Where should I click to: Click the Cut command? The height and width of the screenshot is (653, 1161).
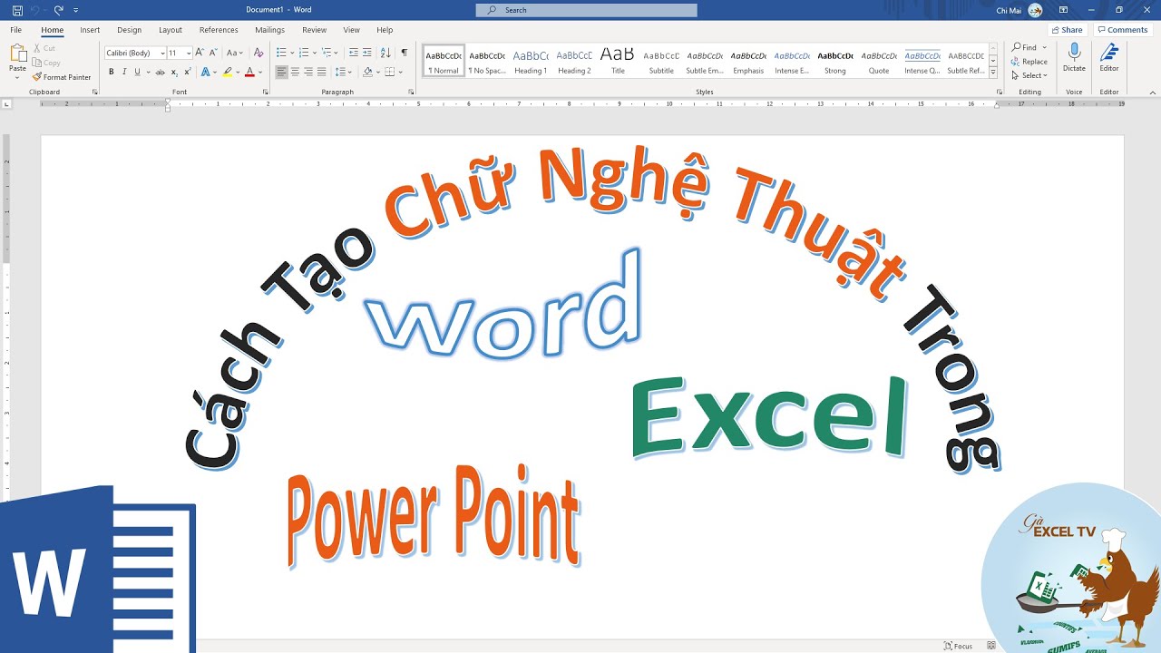(44, 48)
